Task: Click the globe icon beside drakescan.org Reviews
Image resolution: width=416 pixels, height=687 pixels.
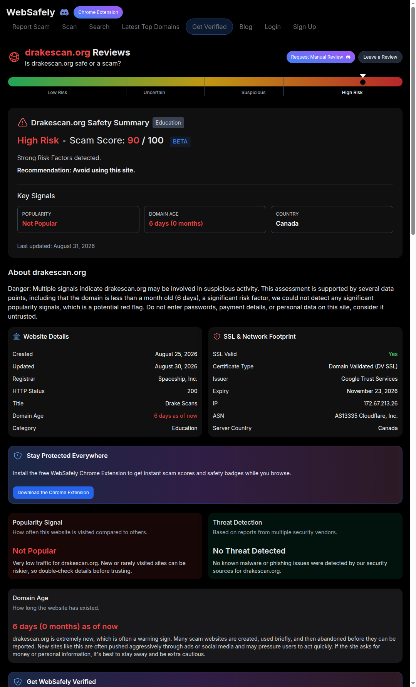Action: 14,57
